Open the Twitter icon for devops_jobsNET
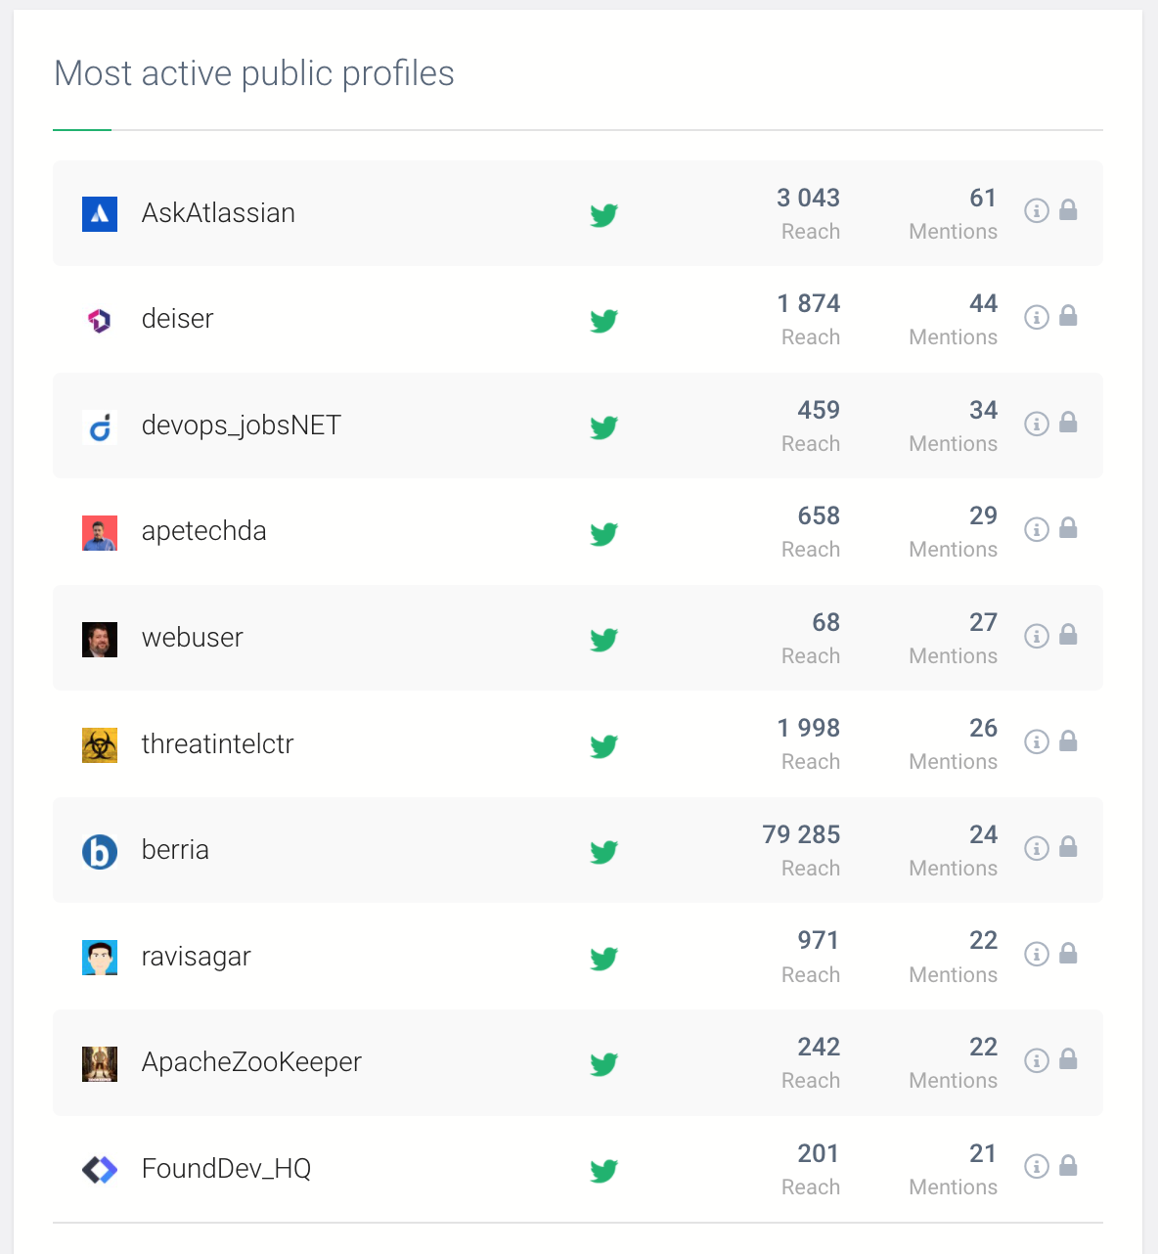 (x=604, y=427)
